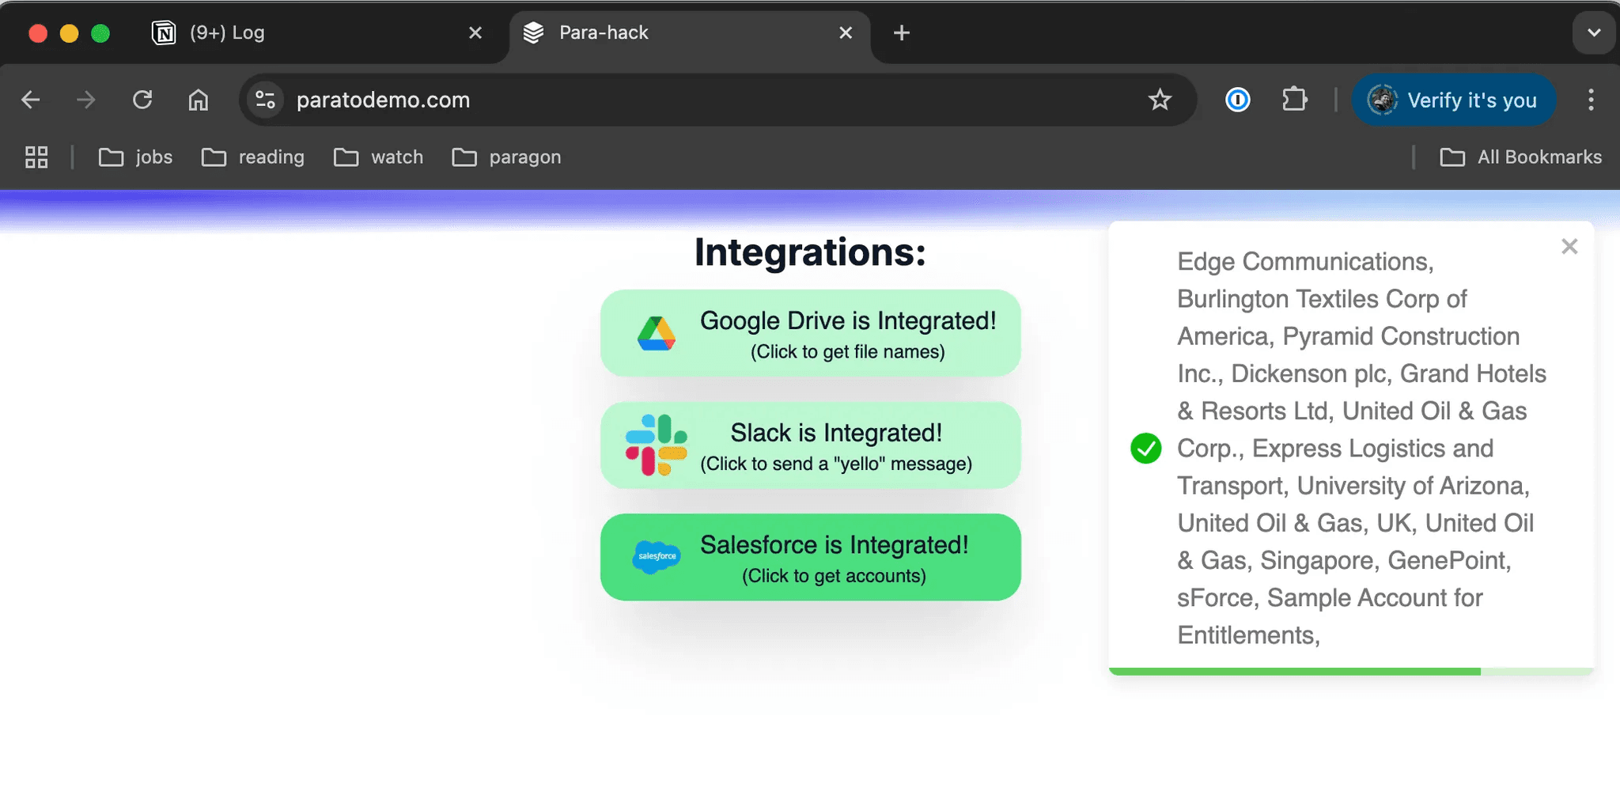1620x807 pixels.
Task: Expand the tab search dropdown arrow
Action: tap(1594, 33)
